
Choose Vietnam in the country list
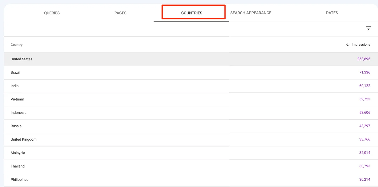point(17,99)
